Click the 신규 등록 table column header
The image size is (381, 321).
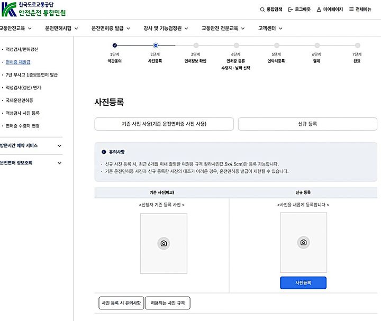pyautogui.click(x=303, y=192)
